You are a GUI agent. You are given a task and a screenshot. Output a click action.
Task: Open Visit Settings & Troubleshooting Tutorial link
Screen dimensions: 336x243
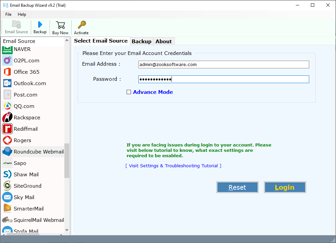tap(173, 166)
